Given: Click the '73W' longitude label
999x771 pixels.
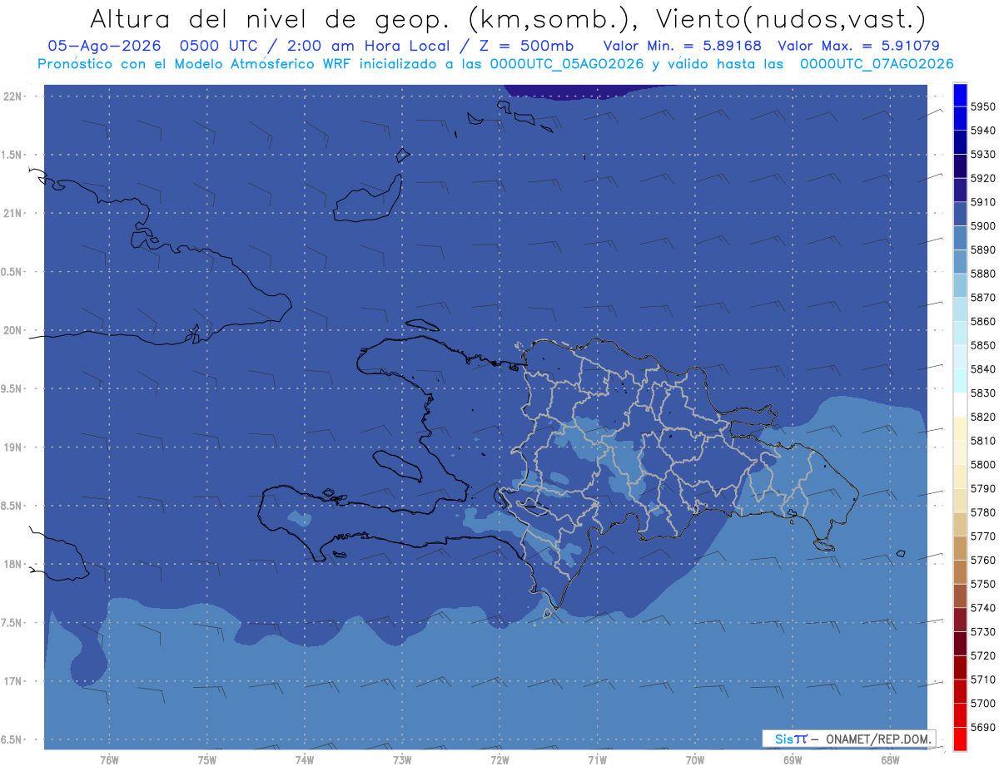Looking at the screenshot, I should pyautogui.click(x=402, y=759).
